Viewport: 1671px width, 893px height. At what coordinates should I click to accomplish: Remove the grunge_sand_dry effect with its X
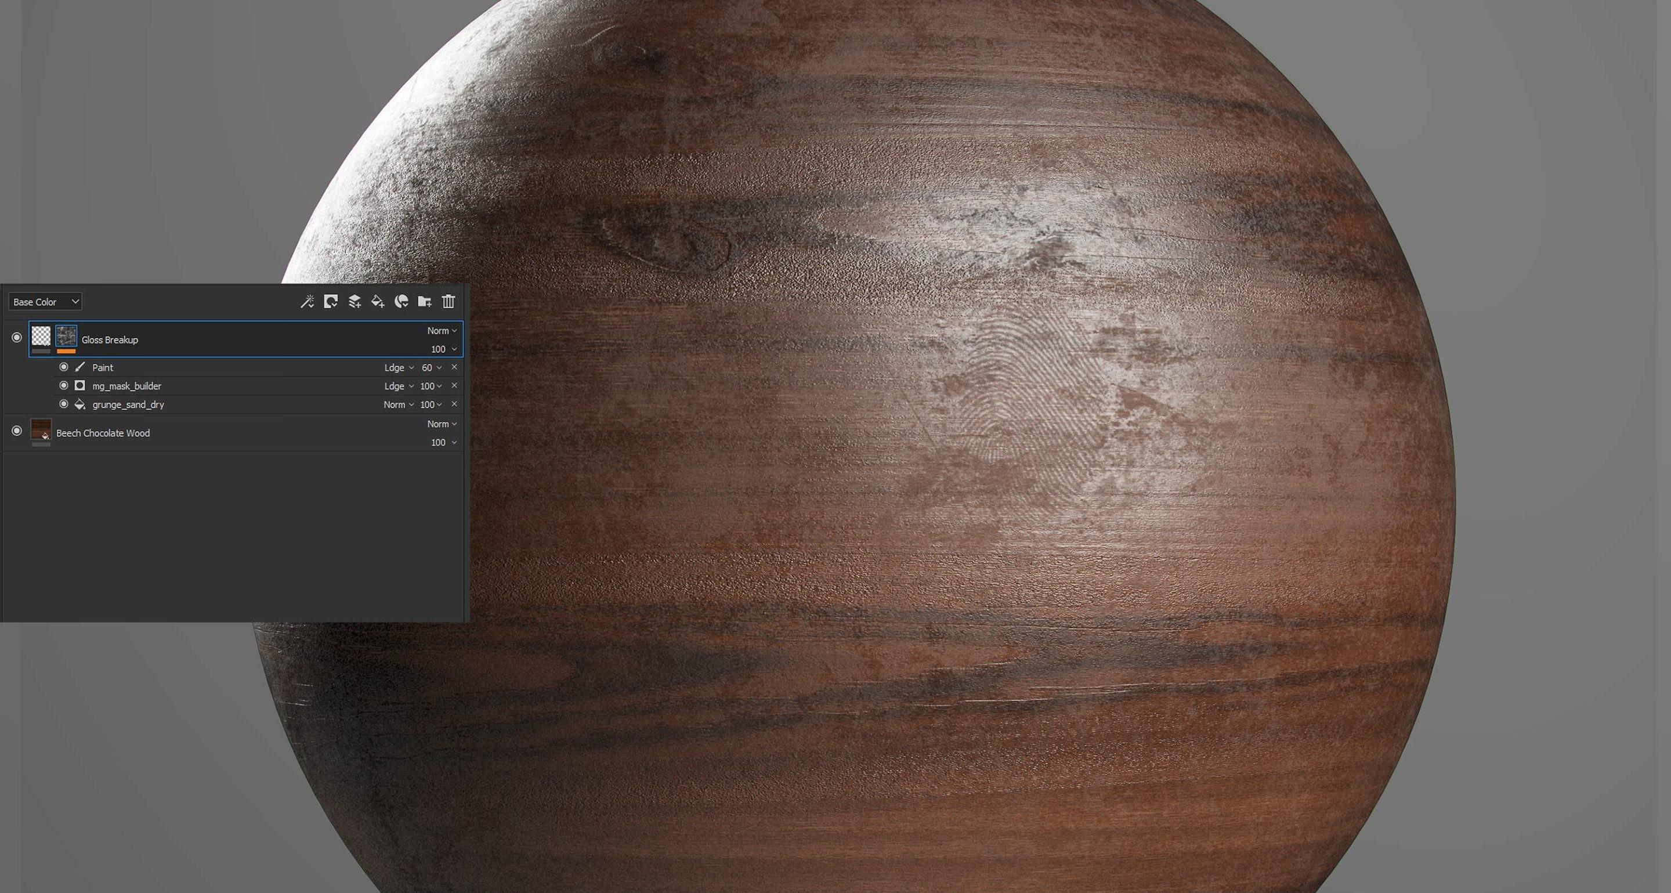pyautogui.click(x=454, y=404)
